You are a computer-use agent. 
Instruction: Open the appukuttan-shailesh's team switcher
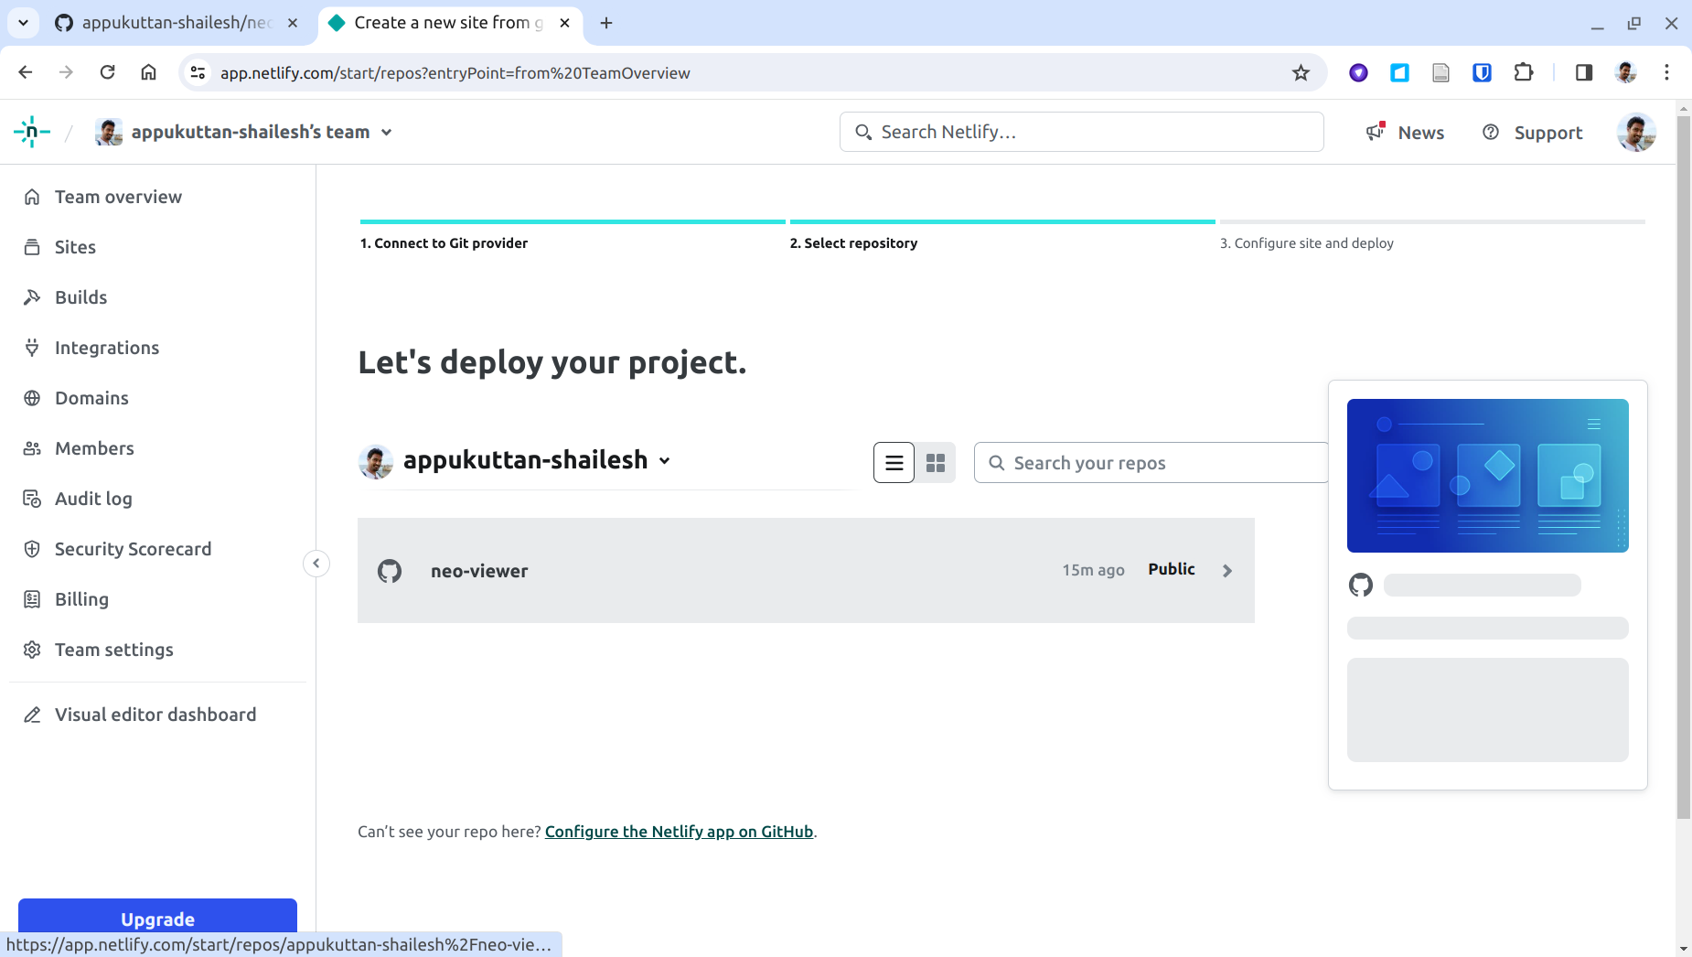[x=387, y=132]
